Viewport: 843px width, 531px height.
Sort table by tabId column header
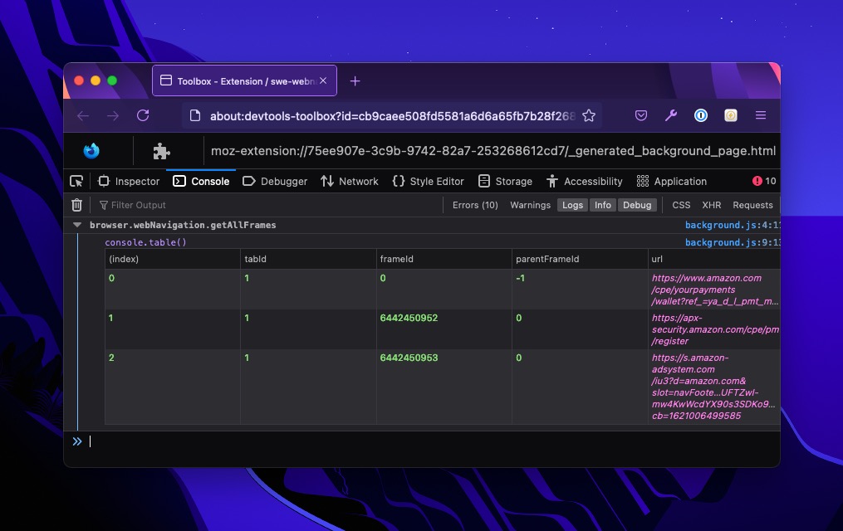coord(308,259)
